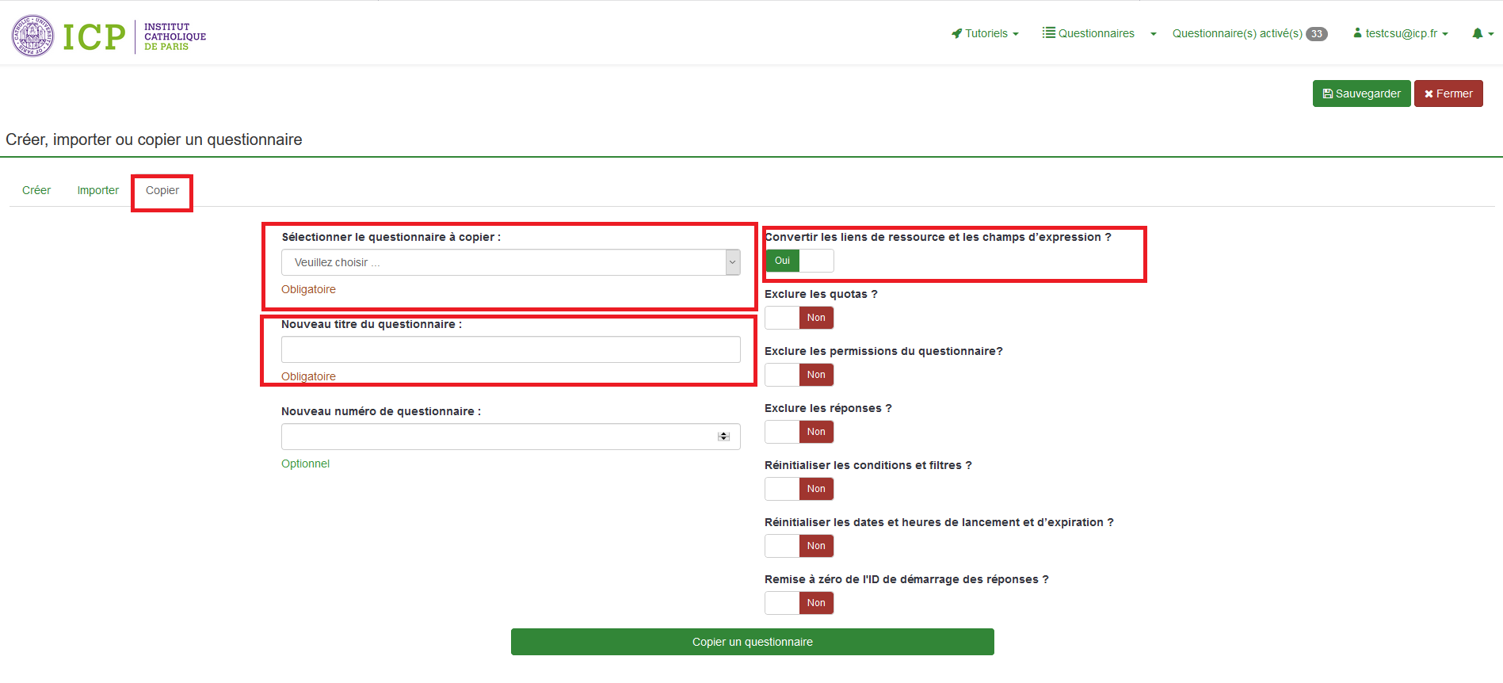Click the ICP Institut Catholique logo

109,36
